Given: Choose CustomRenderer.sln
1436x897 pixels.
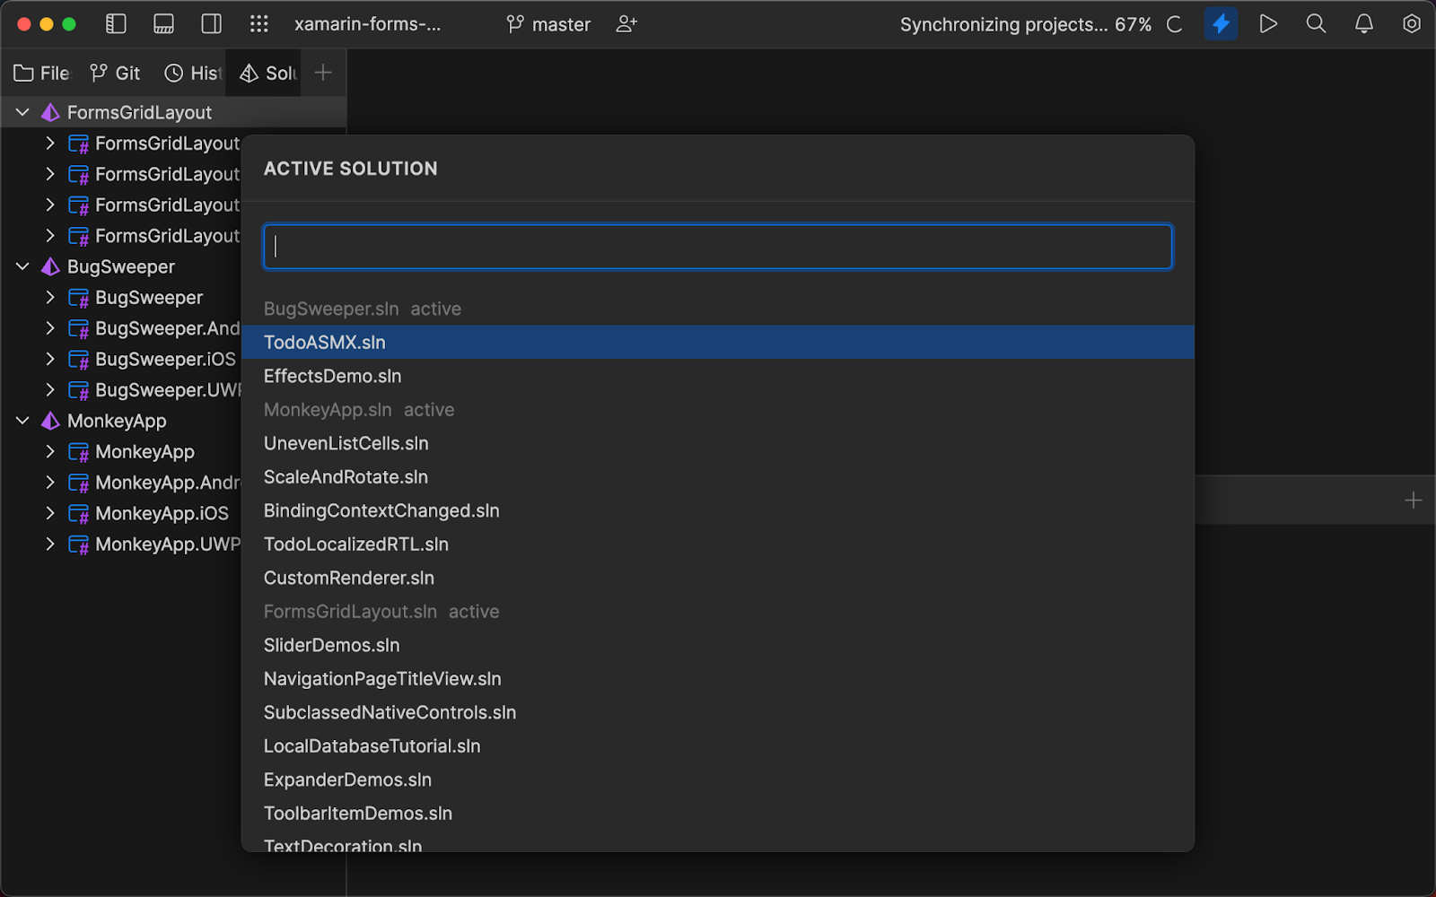Looking at the screenshot, I should [x=718, y=578].
